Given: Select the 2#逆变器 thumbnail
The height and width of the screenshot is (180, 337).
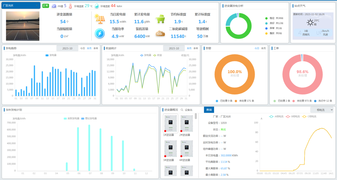Looking at the screenshot, I should click(x=187, y=124).
